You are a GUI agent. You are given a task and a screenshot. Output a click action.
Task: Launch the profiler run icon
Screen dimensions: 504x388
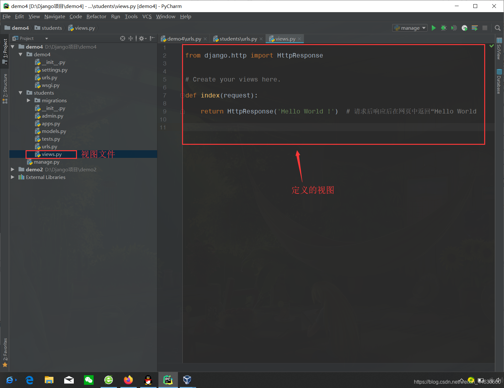tap(464, 28)
